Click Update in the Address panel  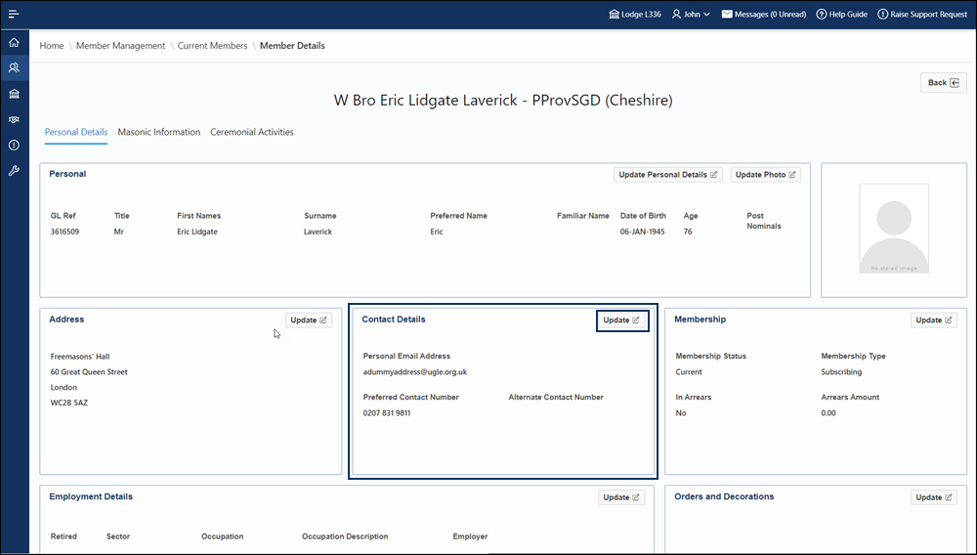309,320
